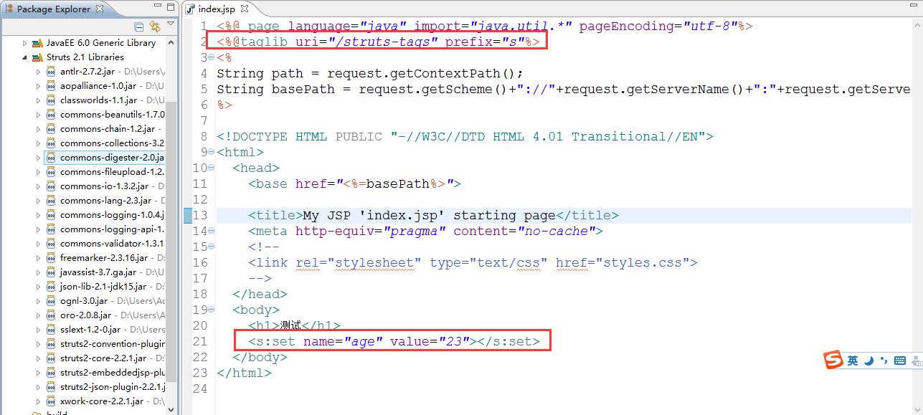The height and width of the screenshot is (415, 923).
Task: Click the Collapse All icon in Package Explorer
Action: point(138,27)
